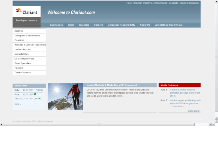Select Textile Chemicals

point(29,73)
